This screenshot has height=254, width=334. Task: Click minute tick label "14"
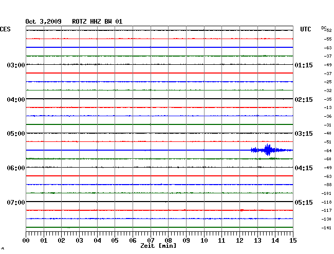point(275,240)
